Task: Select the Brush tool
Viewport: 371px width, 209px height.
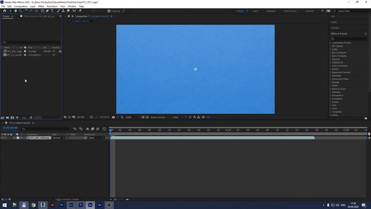Action: pyautogui.click(x=58, y=11)
